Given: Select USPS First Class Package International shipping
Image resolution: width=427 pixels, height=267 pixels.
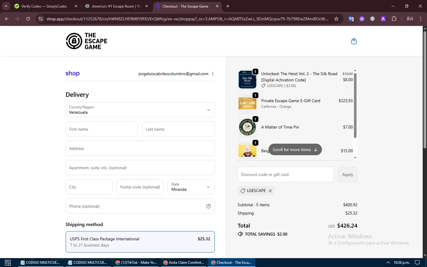Looking at the screenshot, I should pos(140,242).
